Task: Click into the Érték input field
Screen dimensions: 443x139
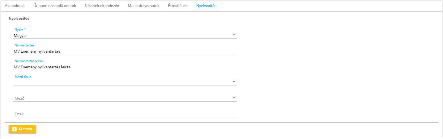Action: 124,114
